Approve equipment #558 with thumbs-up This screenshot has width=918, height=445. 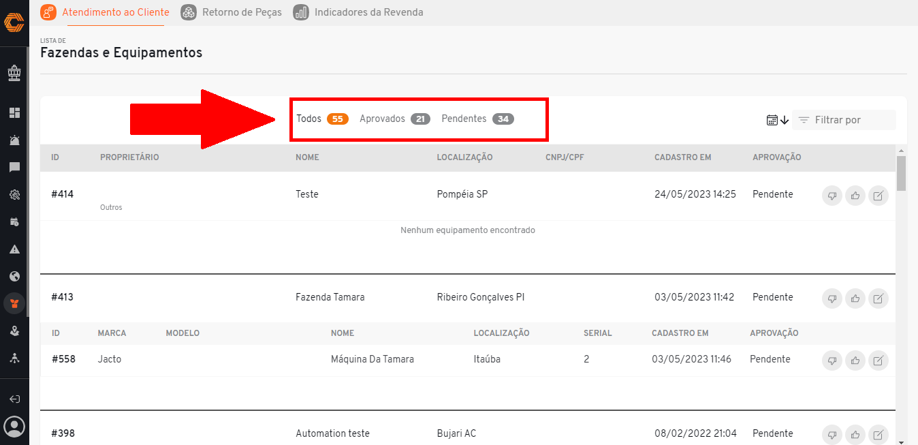(855, 360)
